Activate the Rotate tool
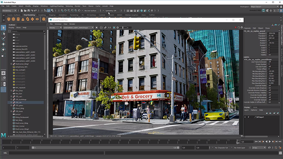Screen dimensions: 283x159 tap(3, 50)
